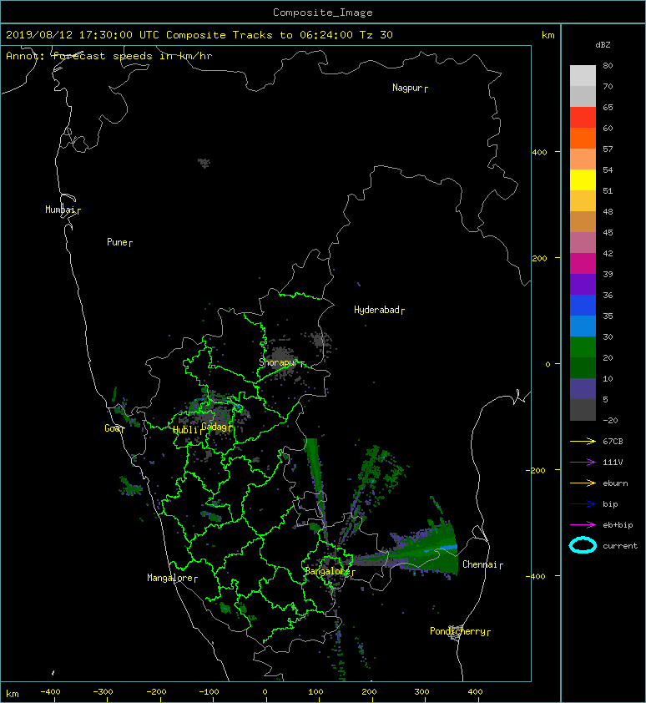The image size is (646, 703).
Task: Click the Goa city label
Action: (x=112, y=428)
